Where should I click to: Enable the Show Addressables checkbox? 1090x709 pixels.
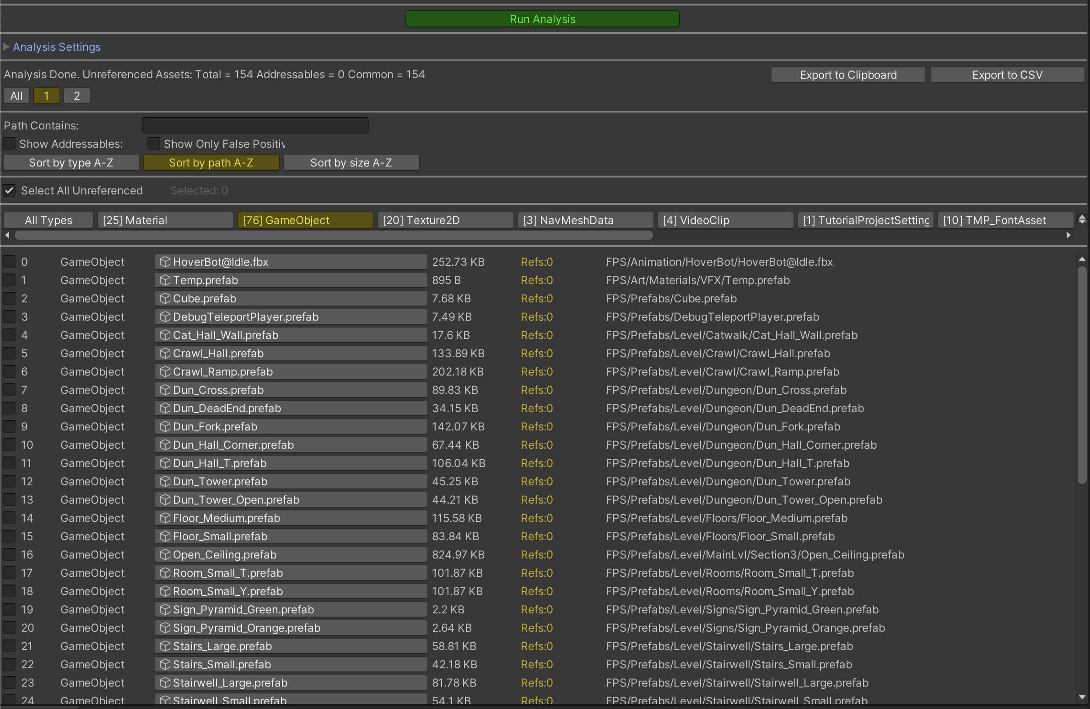[9, 144]
